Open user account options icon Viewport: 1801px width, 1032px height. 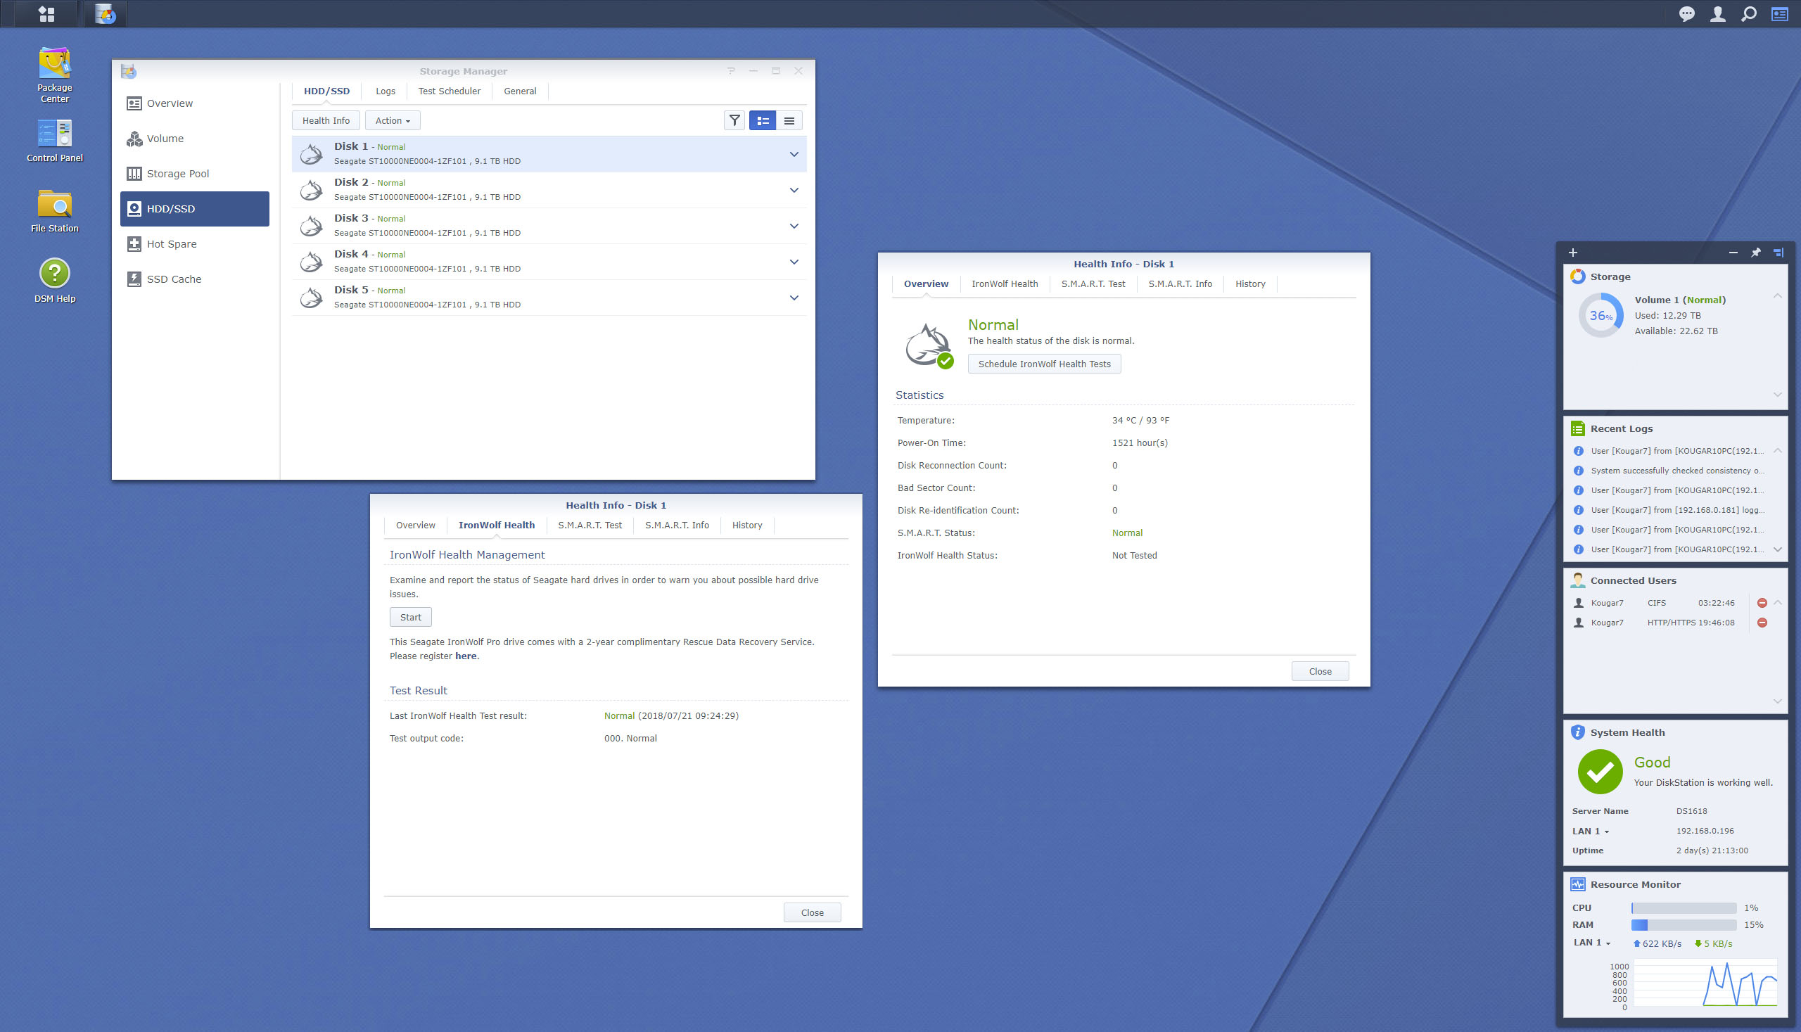click(1718, 13)
